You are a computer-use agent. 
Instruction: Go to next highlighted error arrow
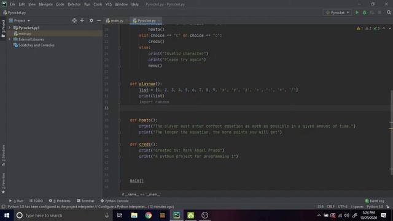pyautogui.click(x=389, y=28)
